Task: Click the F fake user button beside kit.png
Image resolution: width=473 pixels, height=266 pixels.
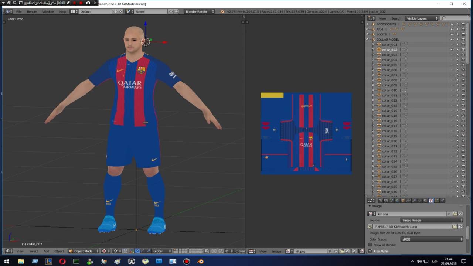Action: click(x=449, y=214)
